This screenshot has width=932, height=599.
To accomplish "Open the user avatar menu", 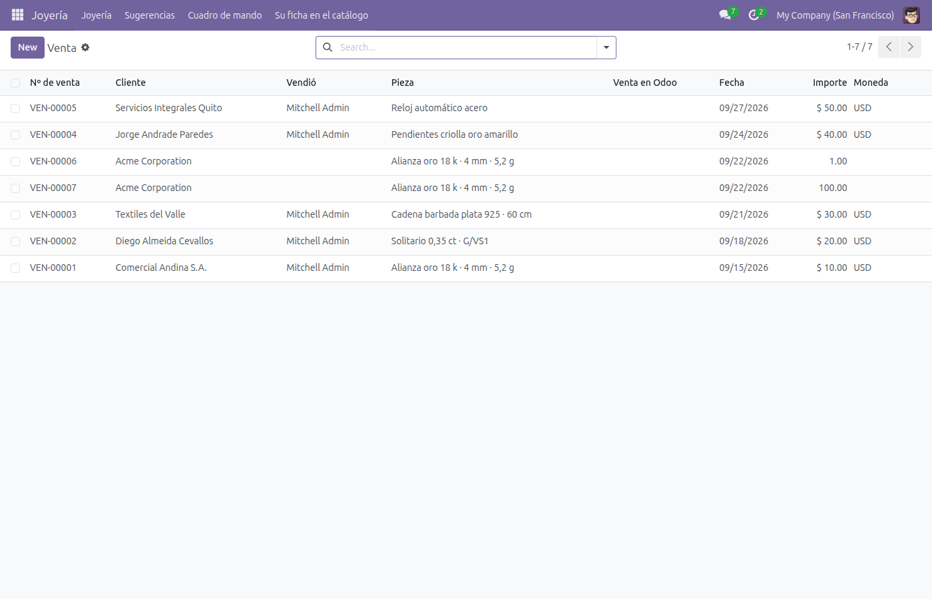I will pyautogui.click(x=911, y=15).
